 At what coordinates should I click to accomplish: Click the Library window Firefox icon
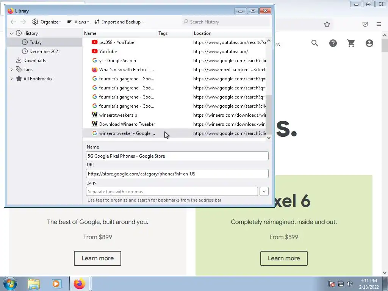pyautogui.click(x=10, y=11)
